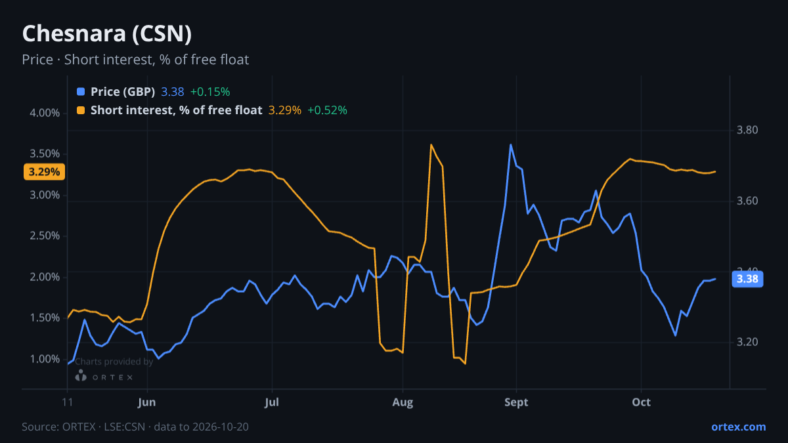Click the Chesnara (CSN) chart title
The height and width of the screenshot is (443, 788).
[107, 33]
